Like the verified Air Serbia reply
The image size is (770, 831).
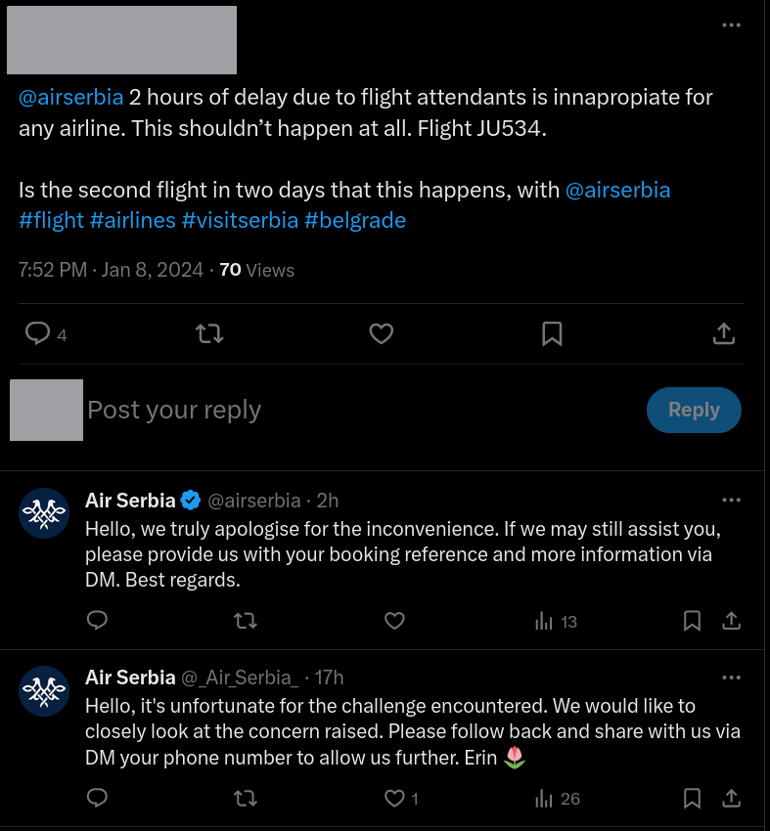click(x=394, y=621)
